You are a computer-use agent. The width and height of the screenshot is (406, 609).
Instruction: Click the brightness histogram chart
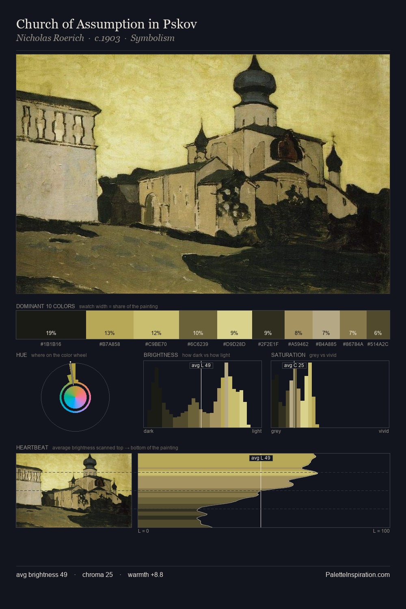pyautogui.click(x=203, y=394)
